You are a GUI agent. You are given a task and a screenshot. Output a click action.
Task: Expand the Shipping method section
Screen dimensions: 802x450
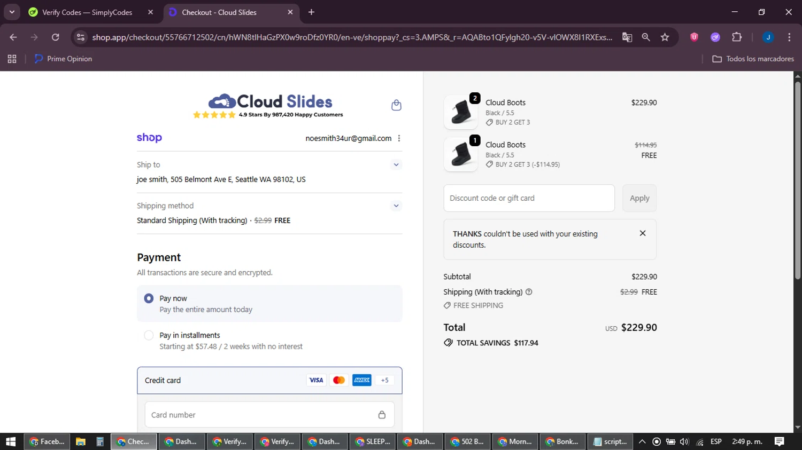396,206
